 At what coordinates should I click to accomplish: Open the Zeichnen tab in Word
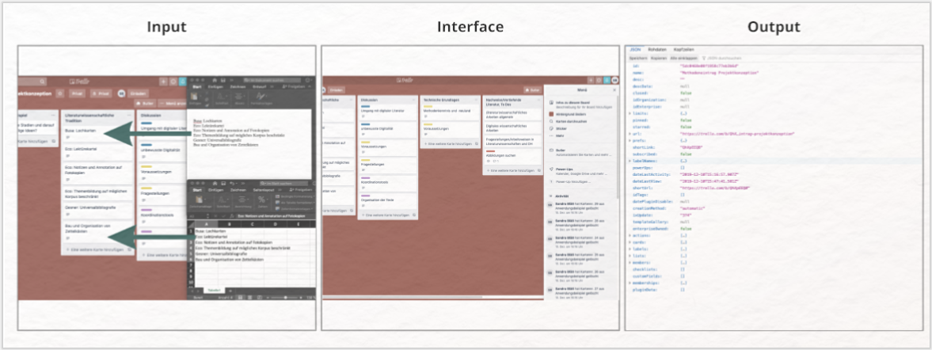(238, 87)
